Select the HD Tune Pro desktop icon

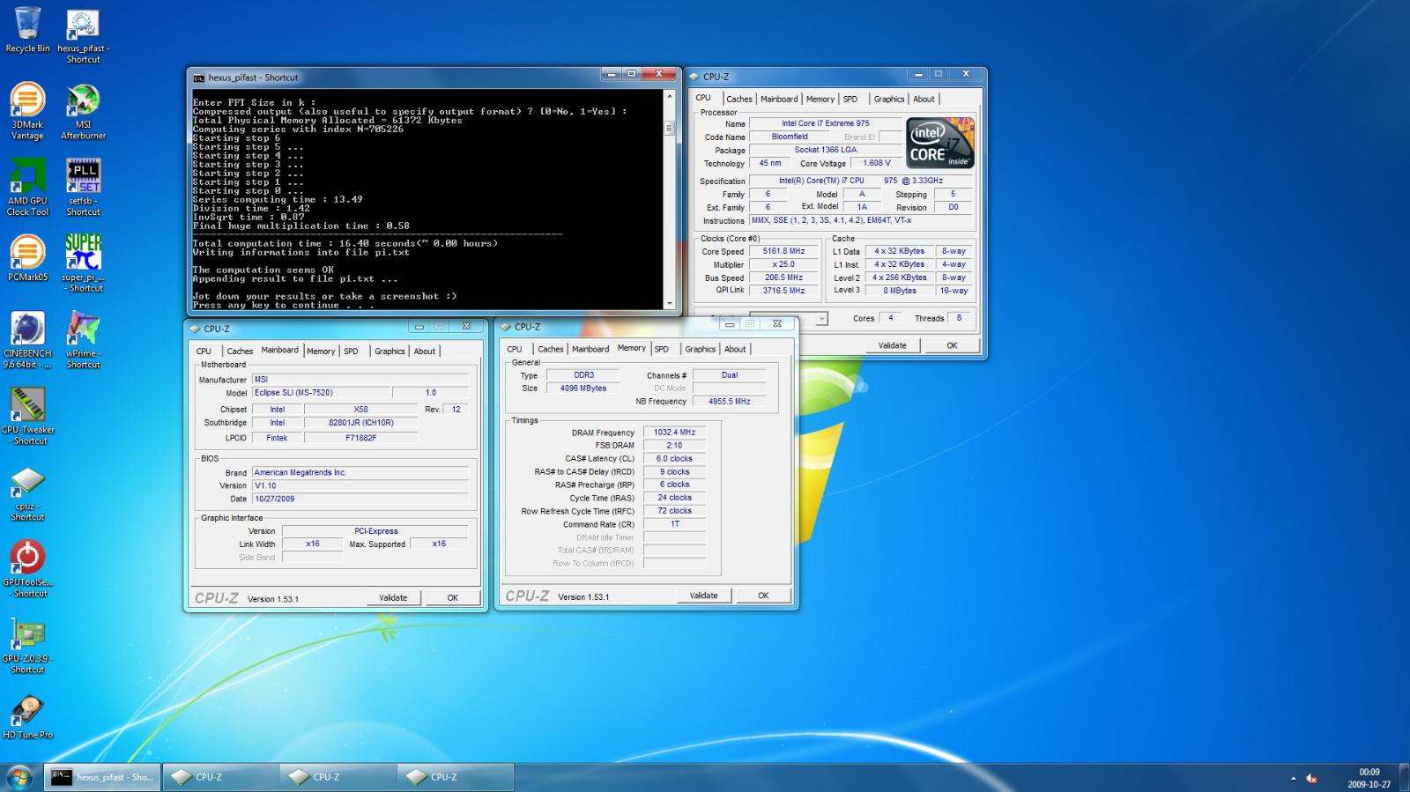point(27,715)
